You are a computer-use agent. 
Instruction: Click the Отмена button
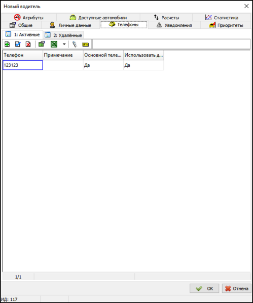click(237, 288)
